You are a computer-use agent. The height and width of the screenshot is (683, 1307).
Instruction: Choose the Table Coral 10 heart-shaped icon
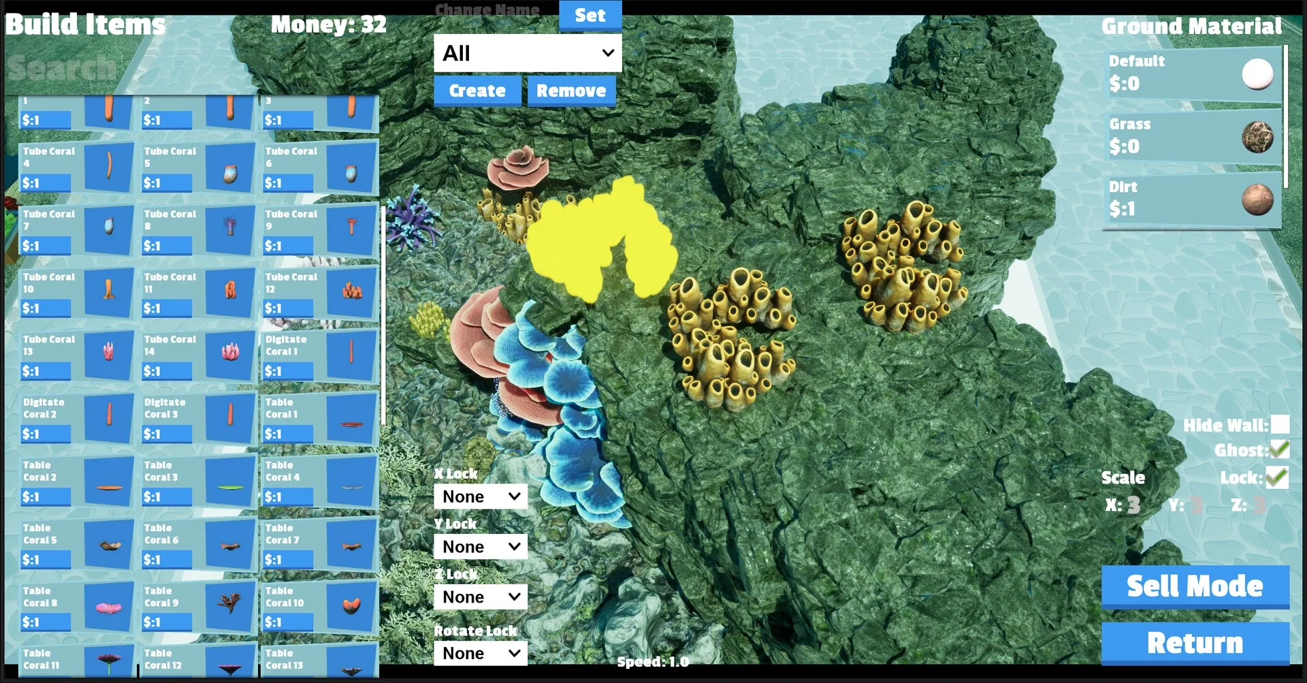pyautogui.click(x=351, y=605)
